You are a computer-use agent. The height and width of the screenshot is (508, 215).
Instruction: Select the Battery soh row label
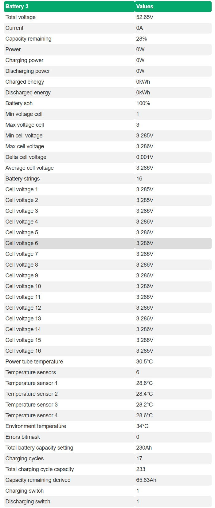(19, 103)
